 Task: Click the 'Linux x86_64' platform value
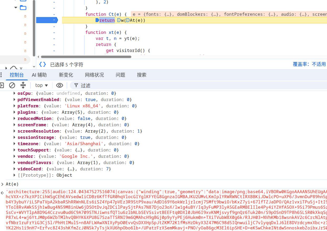(83, 106)
